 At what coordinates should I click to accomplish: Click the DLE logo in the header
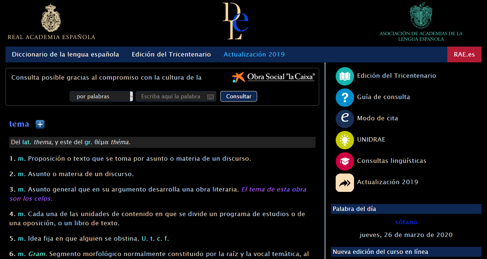pos(235,21)
